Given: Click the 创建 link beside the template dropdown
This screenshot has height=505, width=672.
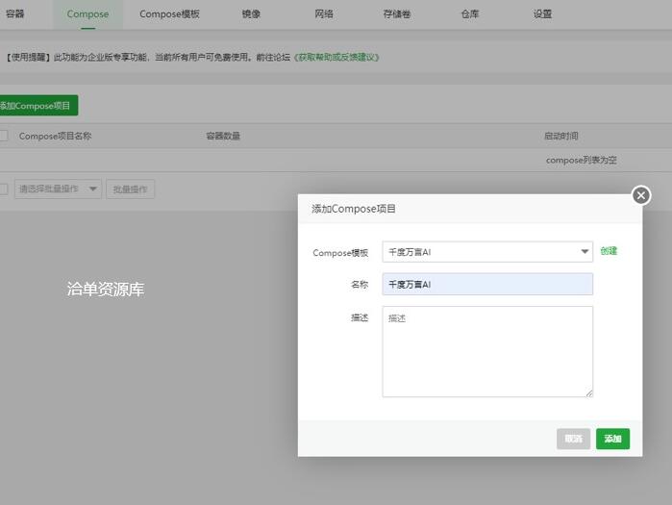Looking at the screenshot, I should [x=609, y=251].
